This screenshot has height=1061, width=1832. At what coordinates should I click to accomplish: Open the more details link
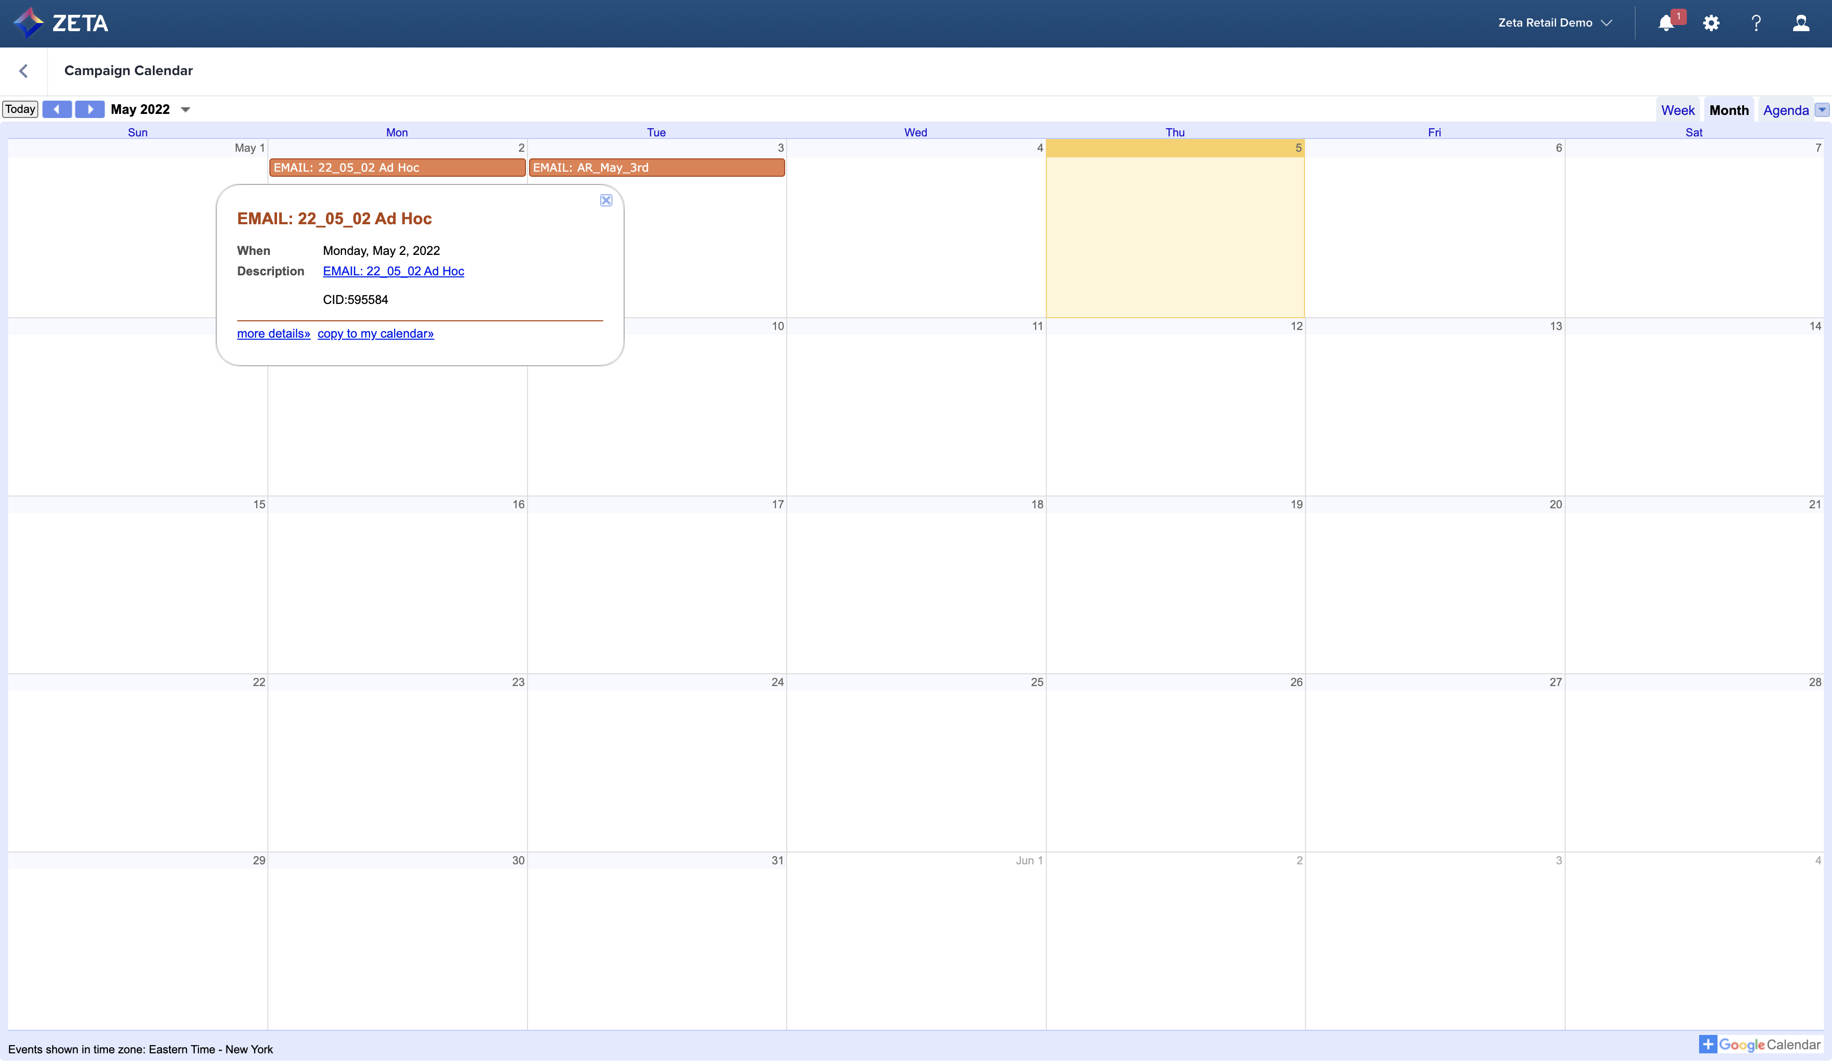(273, 334)
